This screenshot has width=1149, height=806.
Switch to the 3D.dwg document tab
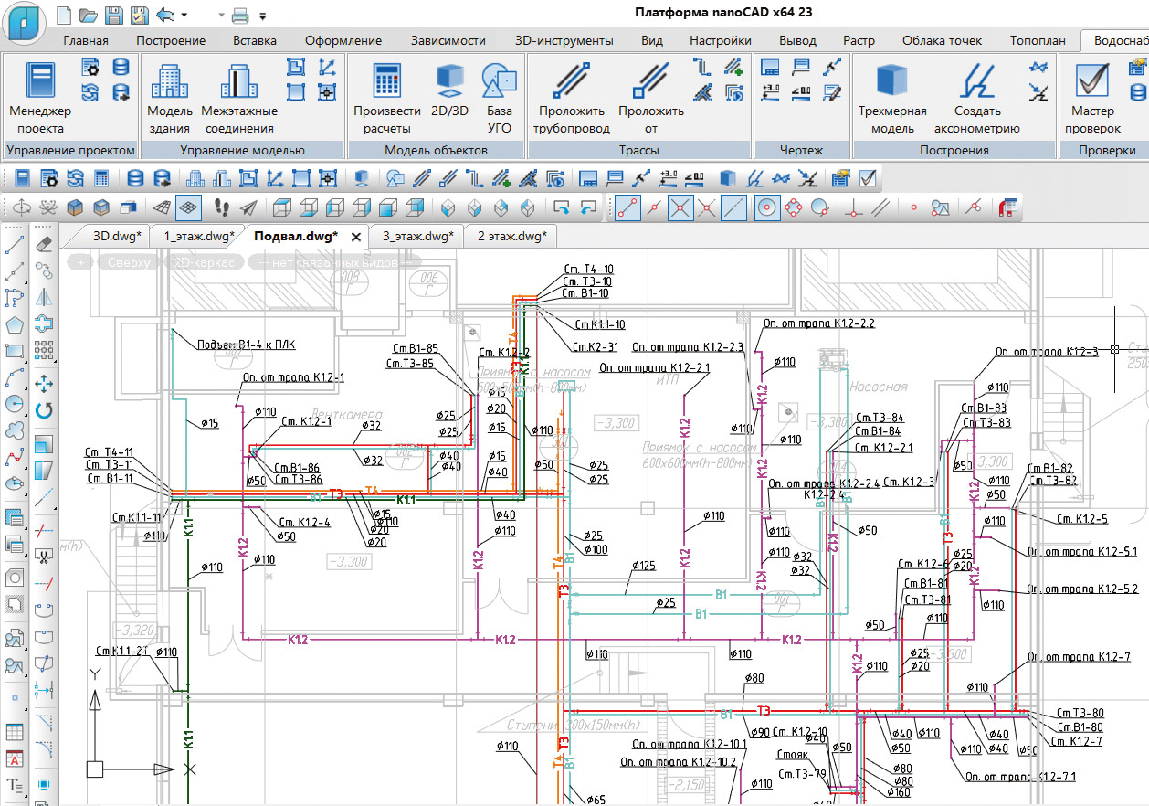[117, 236]
